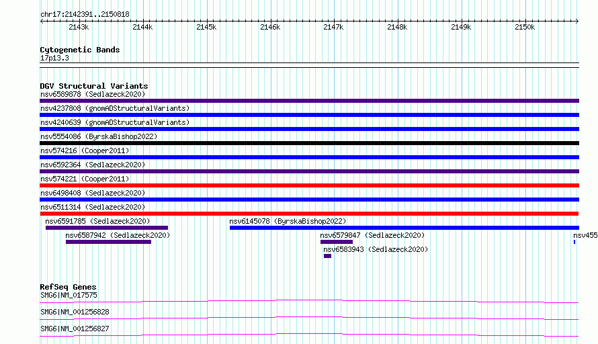This screenshot has width=598, height=344.
Task: Click the partially shown nsv455 label
Action: pyautogui.click(x=585, y=235)
